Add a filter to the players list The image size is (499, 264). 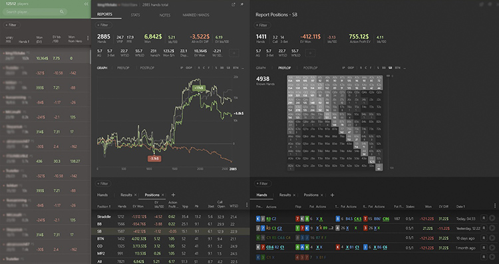(x=11, y=25)
